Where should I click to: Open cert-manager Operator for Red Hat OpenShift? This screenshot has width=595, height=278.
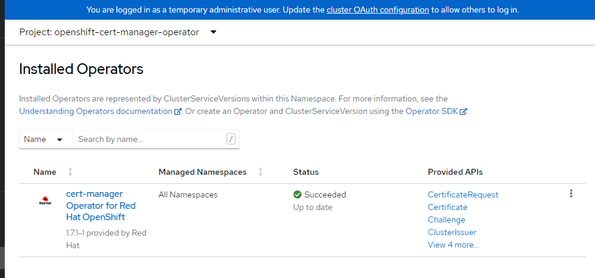pyautogui.click(x=101, y=206)
